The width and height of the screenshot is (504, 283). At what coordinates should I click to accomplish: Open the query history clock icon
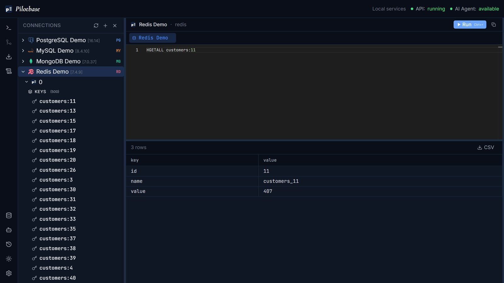coord(9,244)
